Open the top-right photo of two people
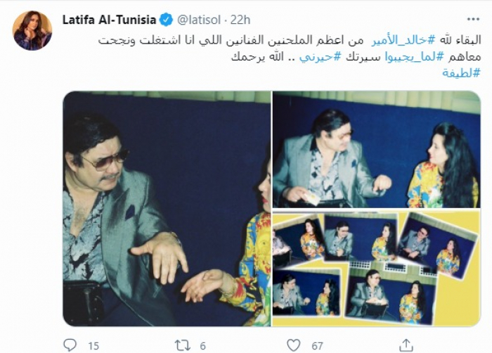 [x=377, y=150]
